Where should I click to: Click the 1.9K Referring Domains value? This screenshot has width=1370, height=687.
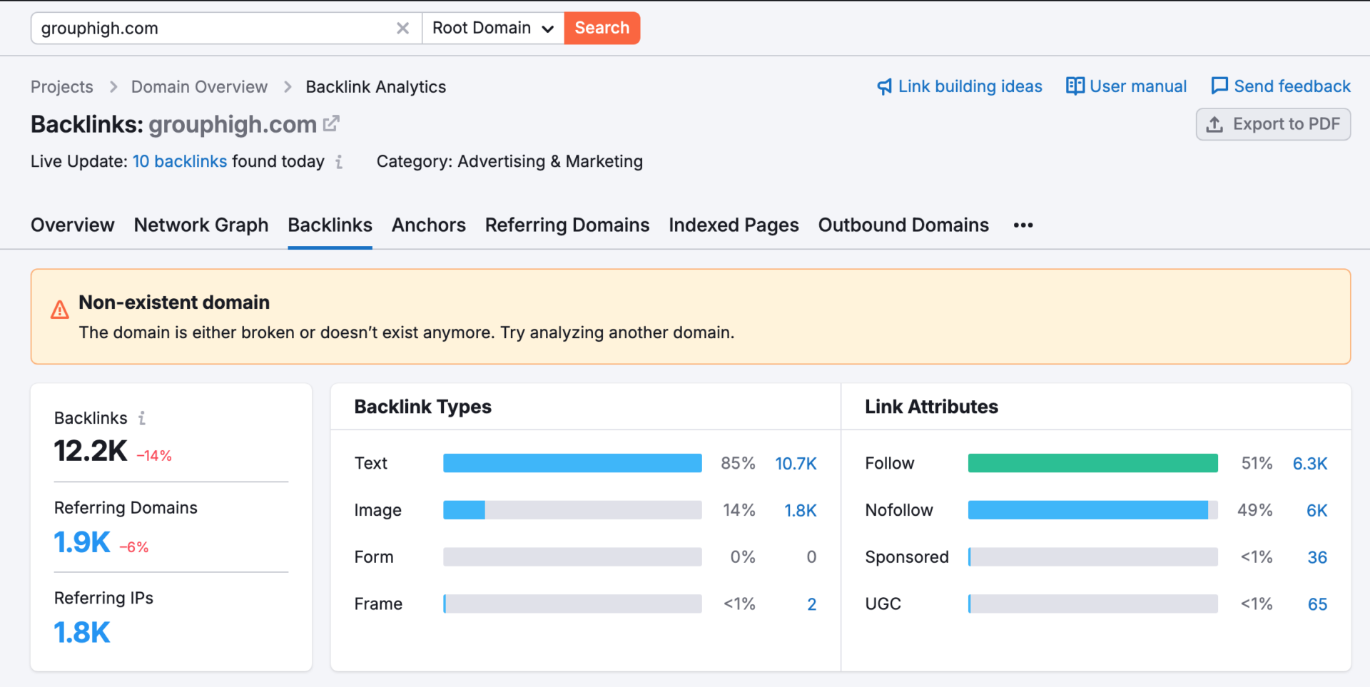[x=82, y=543]
